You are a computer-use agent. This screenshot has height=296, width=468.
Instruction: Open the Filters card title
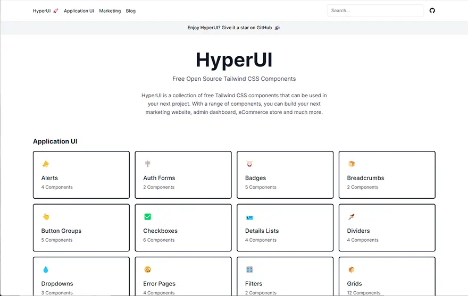253,283
